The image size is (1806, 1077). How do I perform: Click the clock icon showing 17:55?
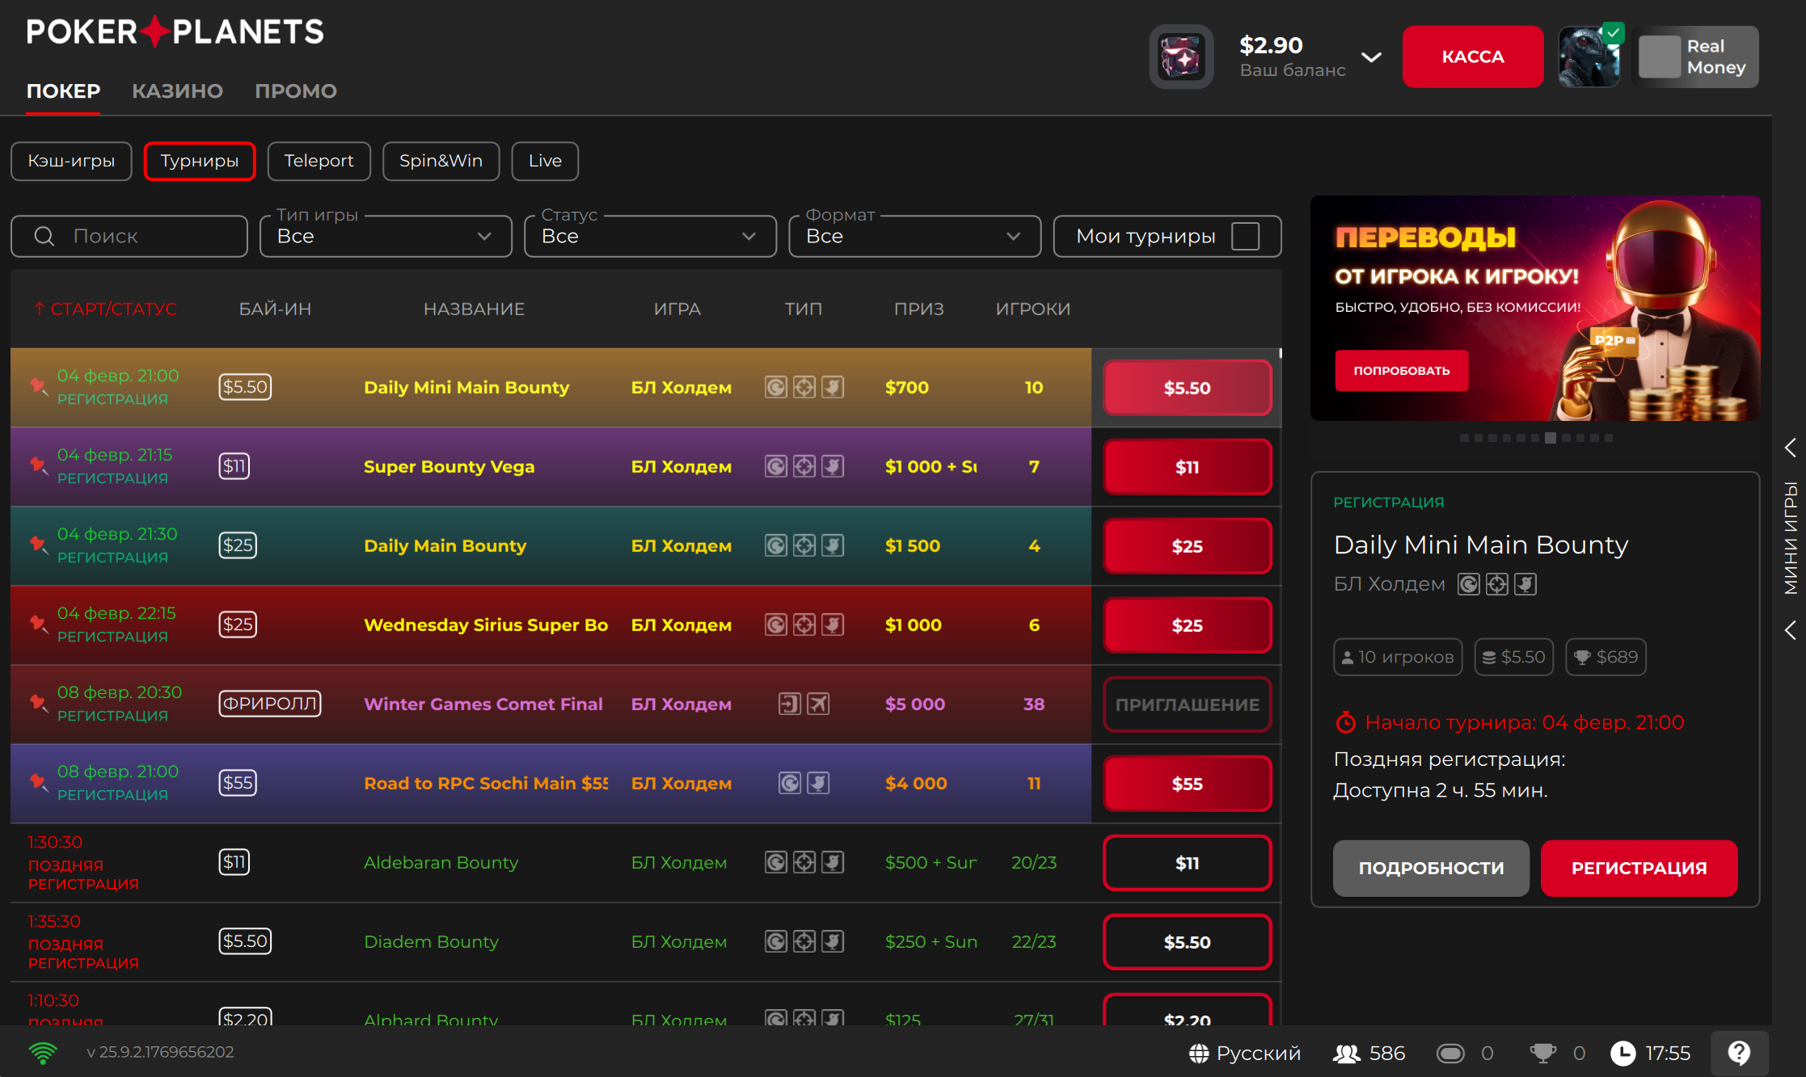pyautogui.click(x=1622, y=1053)
